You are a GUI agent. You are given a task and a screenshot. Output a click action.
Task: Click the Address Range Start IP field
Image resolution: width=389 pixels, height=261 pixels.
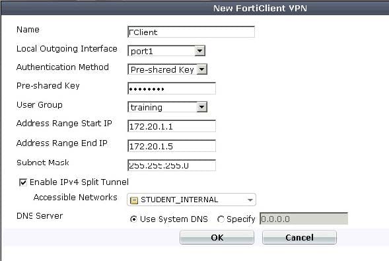[x=172, y=126]
